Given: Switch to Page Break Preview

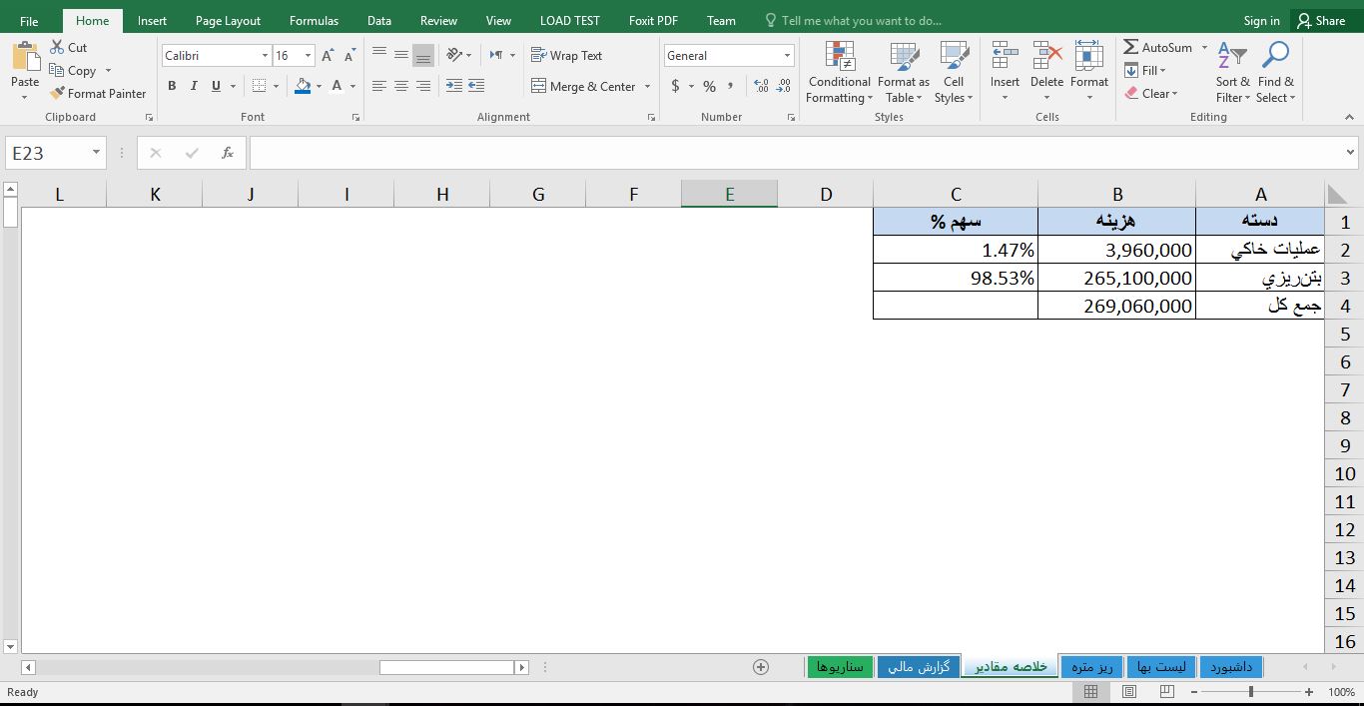Looking at the screenshot, I should point(1166,691).
